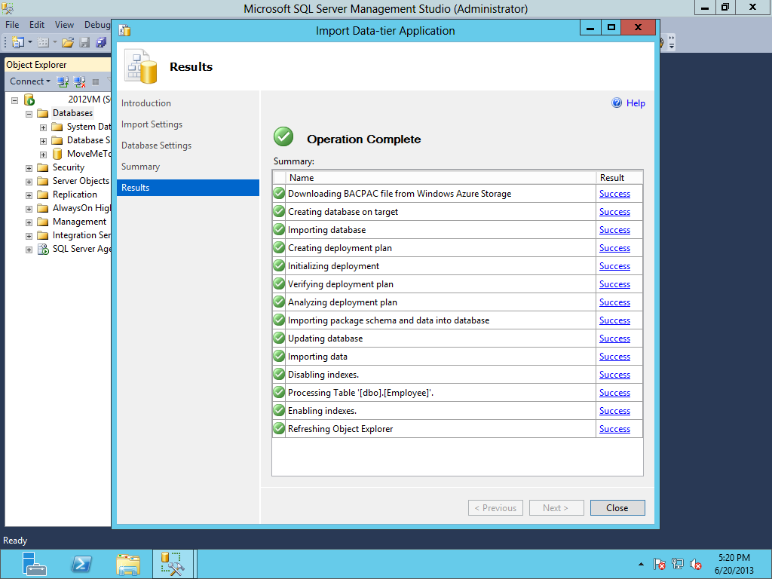
Task: Expand the Management folder node
Action: pyautogui.click(x=29, y=222)
